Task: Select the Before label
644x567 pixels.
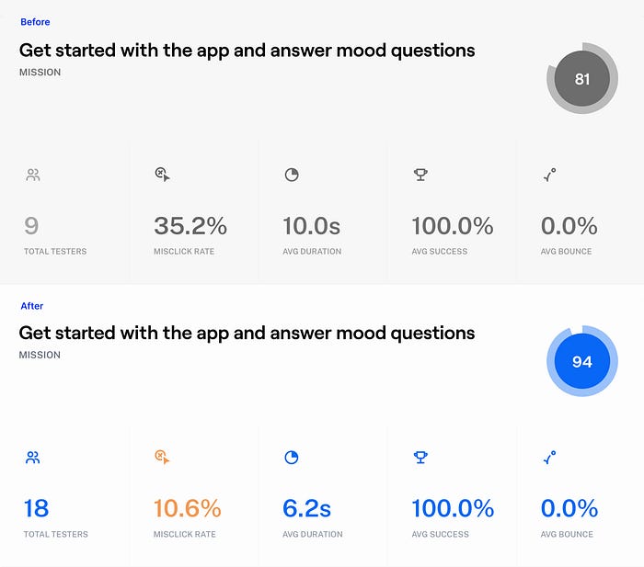Action: pyautogui.click(x=35, y=22)
